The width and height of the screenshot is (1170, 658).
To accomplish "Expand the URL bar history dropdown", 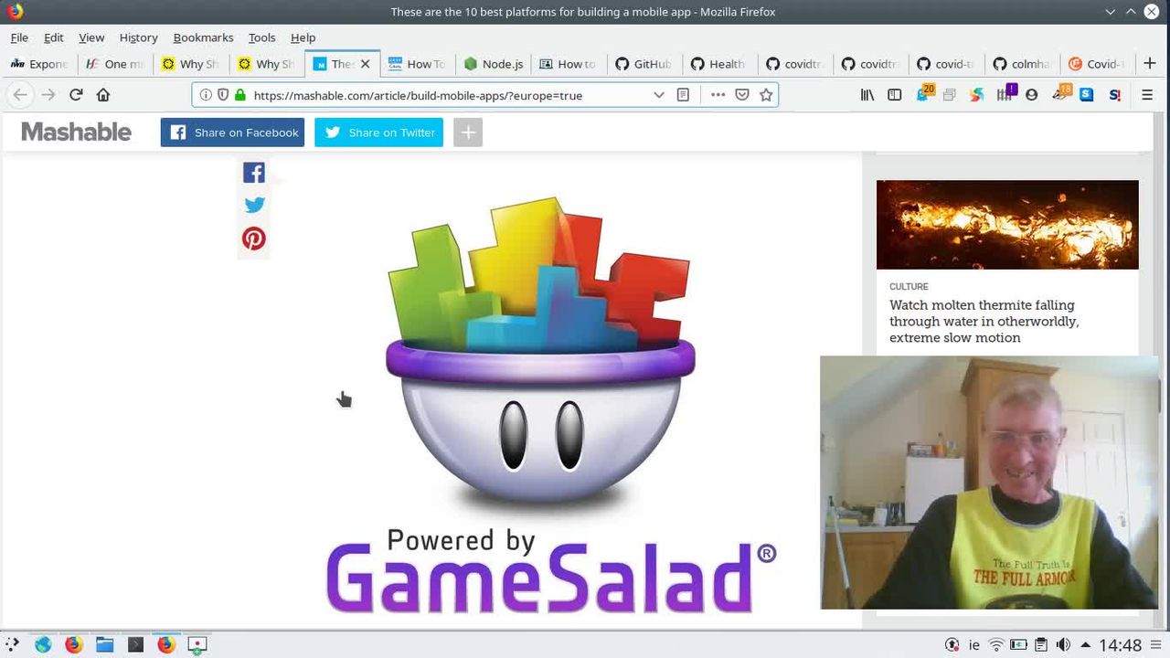I will coord(658,95).
